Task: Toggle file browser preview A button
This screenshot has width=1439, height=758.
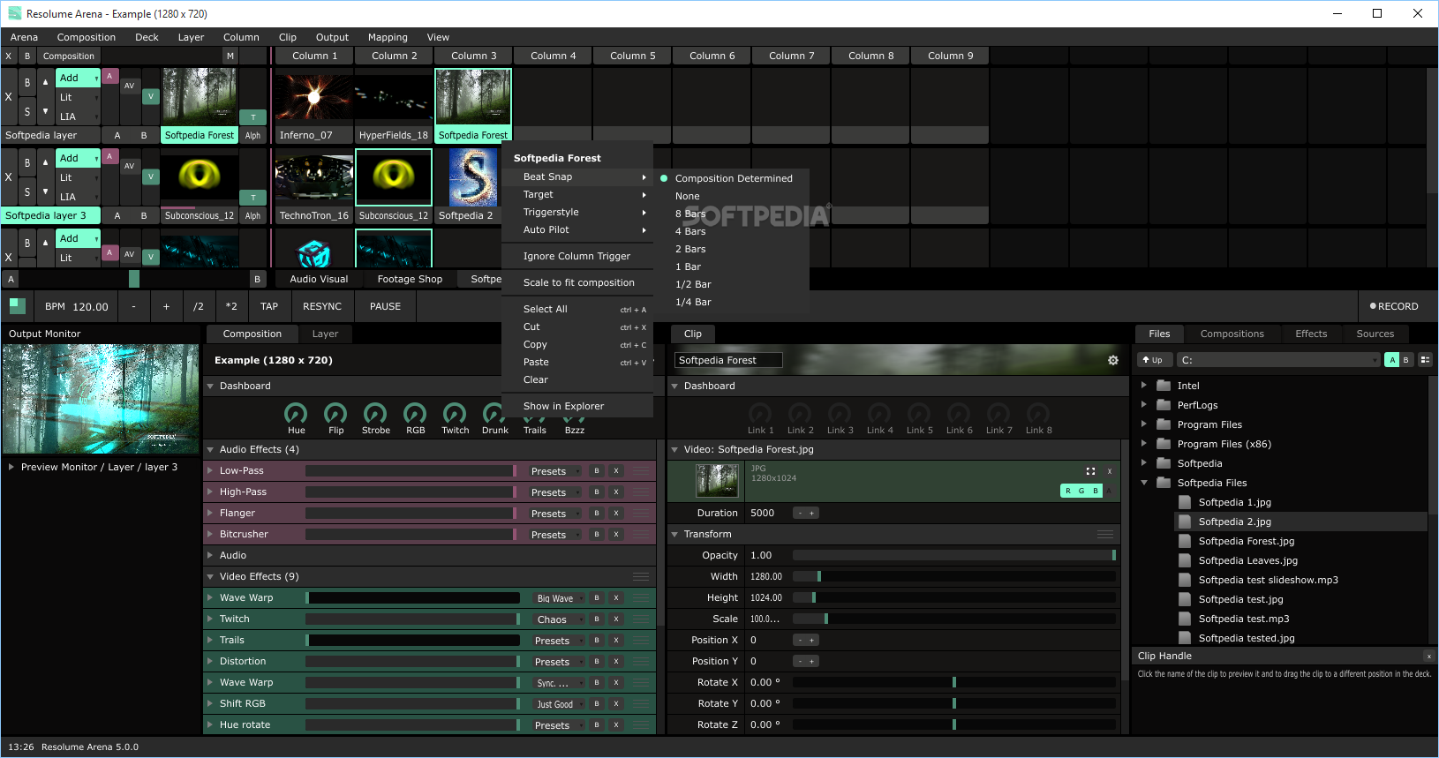Action: tap(1392, 360)
